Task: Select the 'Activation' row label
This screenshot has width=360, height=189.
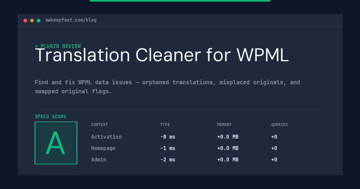Action: (x=106, y=137)
